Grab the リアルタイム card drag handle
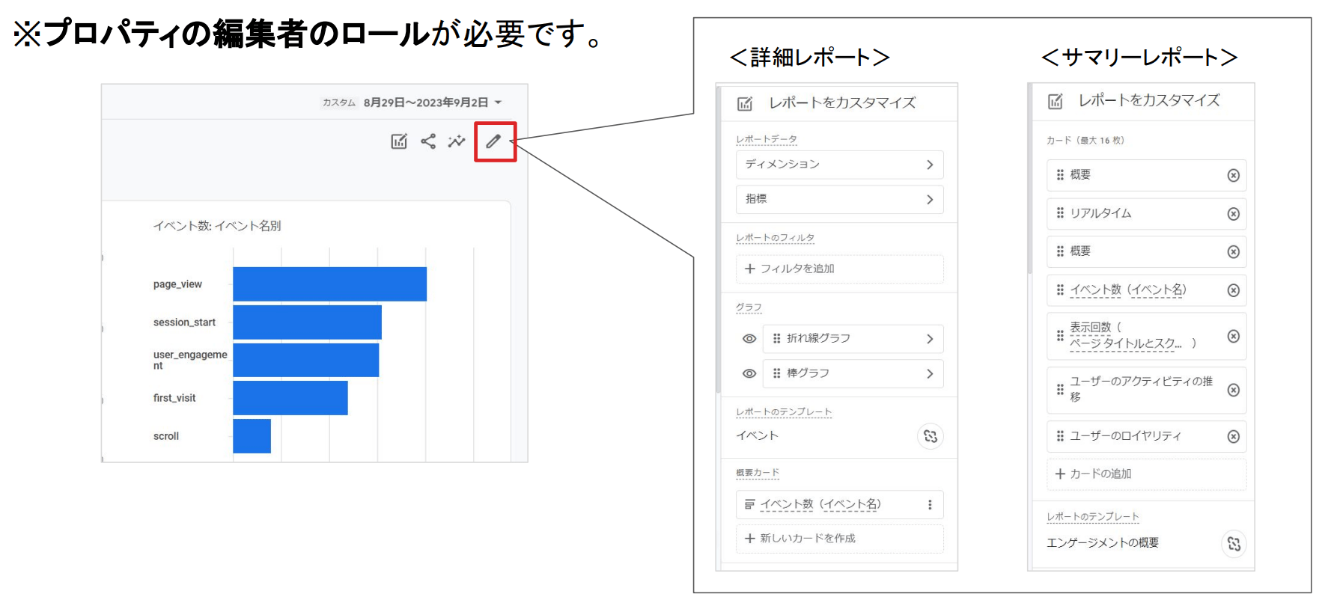This screenshot has height=603, width=1331. click(1060, 213)
